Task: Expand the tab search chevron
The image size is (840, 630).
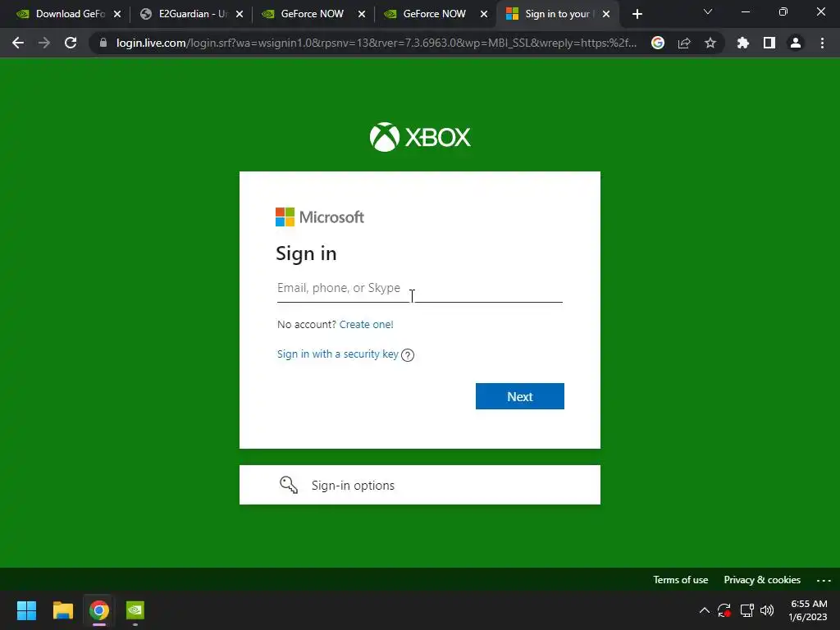Action: click(x=708, y=11)
